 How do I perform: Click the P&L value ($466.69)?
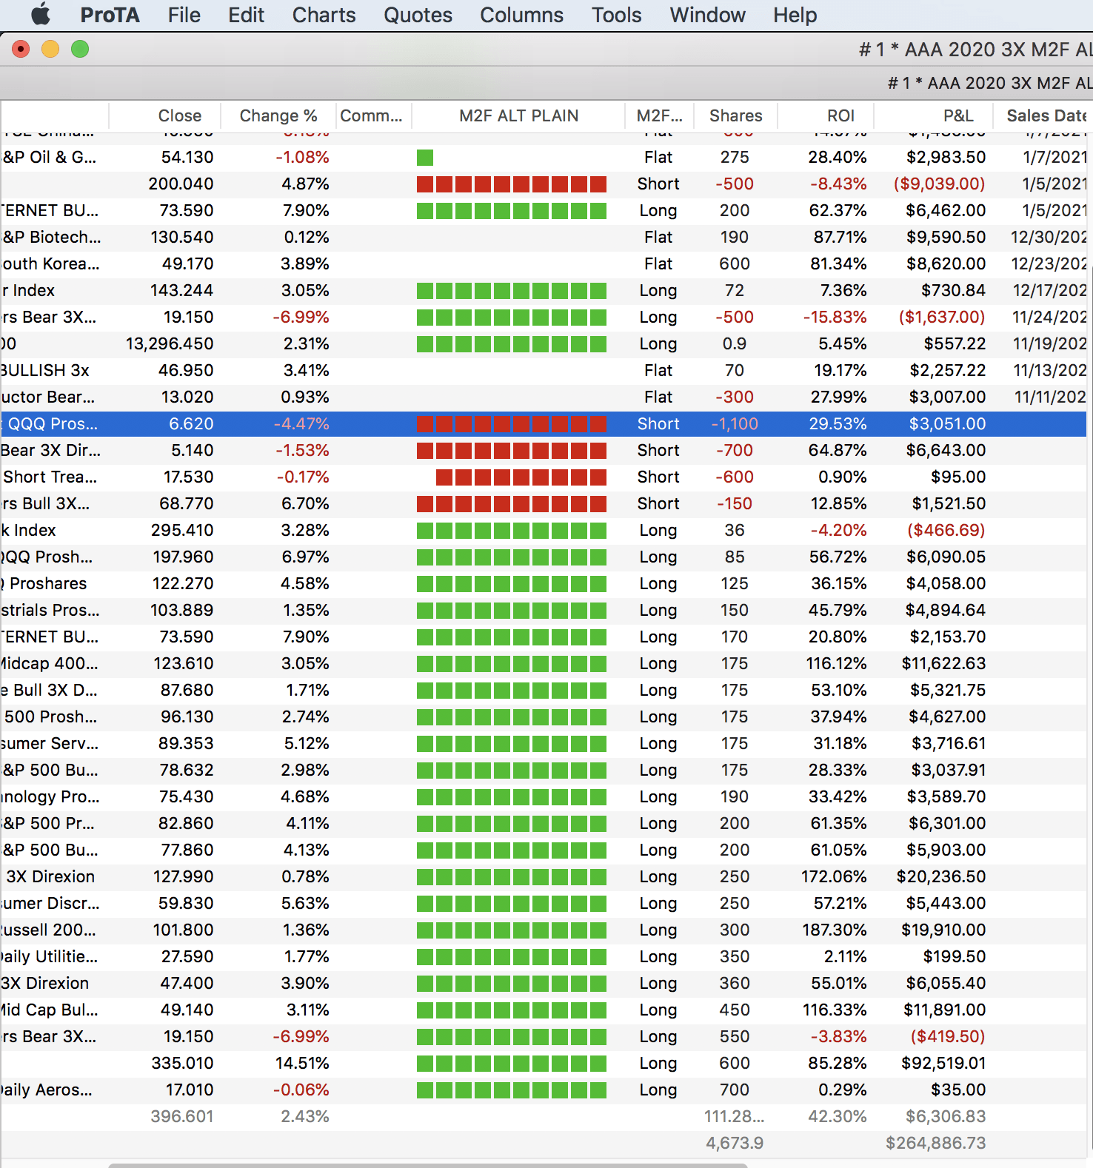point(946,531)
